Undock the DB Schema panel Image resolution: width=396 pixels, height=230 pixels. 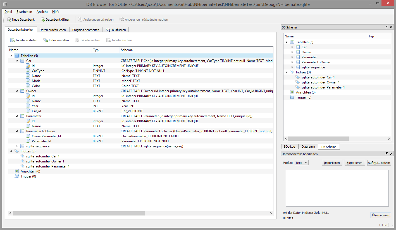coord(387,27)
